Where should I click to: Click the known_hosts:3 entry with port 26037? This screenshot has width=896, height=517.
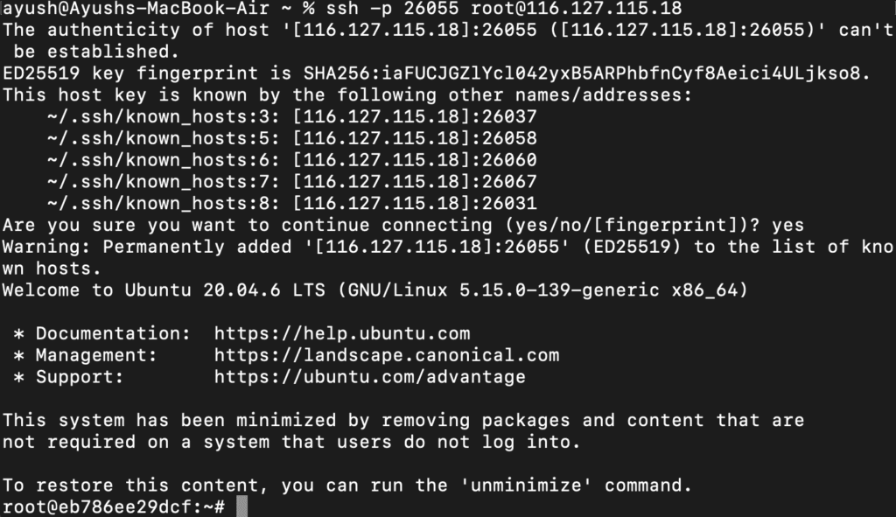point(292,116)
